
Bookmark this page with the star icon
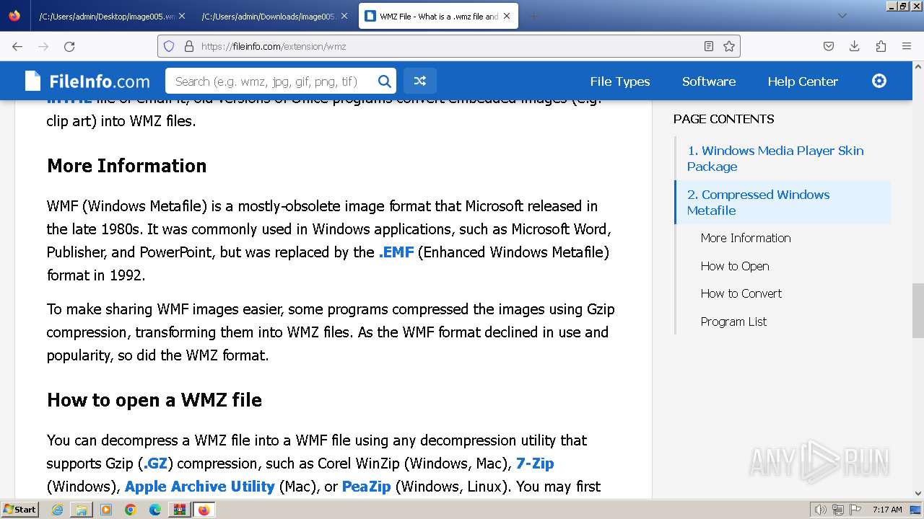pos(729,46)
